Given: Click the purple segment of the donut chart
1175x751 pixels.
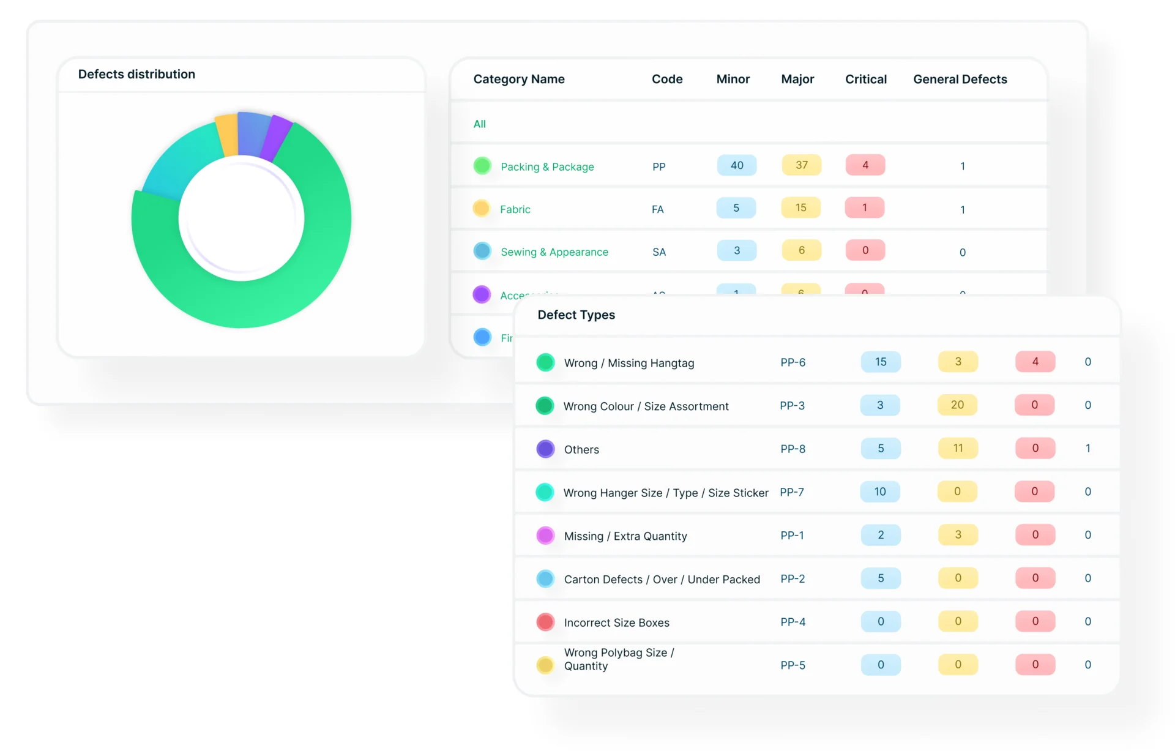Looking at the screenshot, I should tap(277, 138).
